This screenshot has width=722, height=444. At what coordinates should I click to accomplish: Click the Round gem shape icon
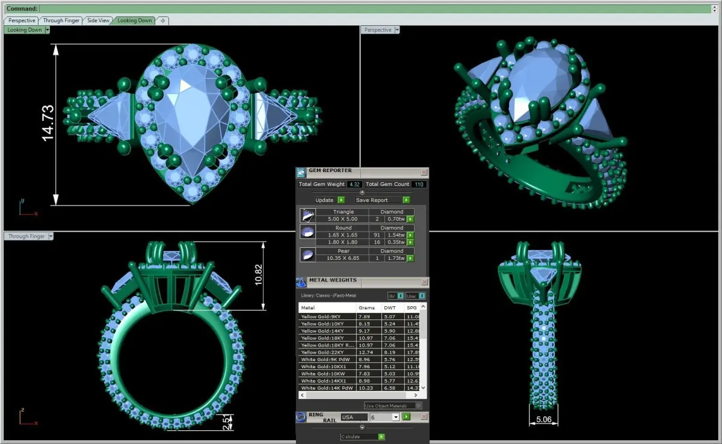tap(307, 232)
